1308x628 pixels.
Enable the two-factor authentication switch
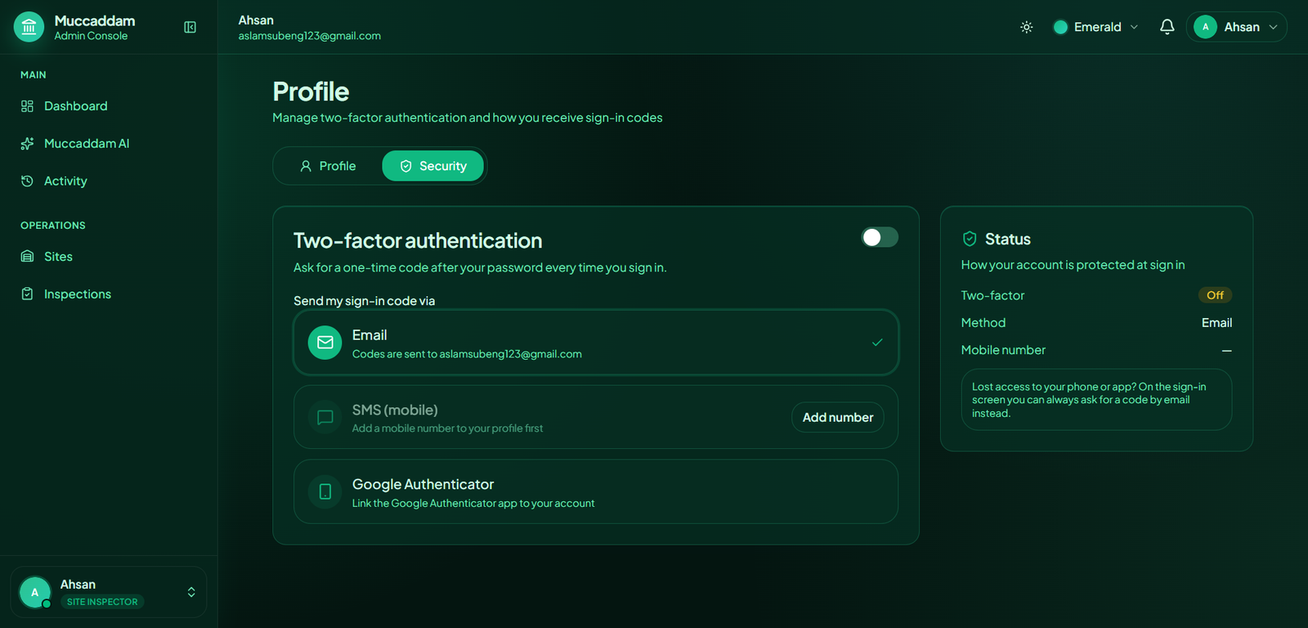pos(880,237)
